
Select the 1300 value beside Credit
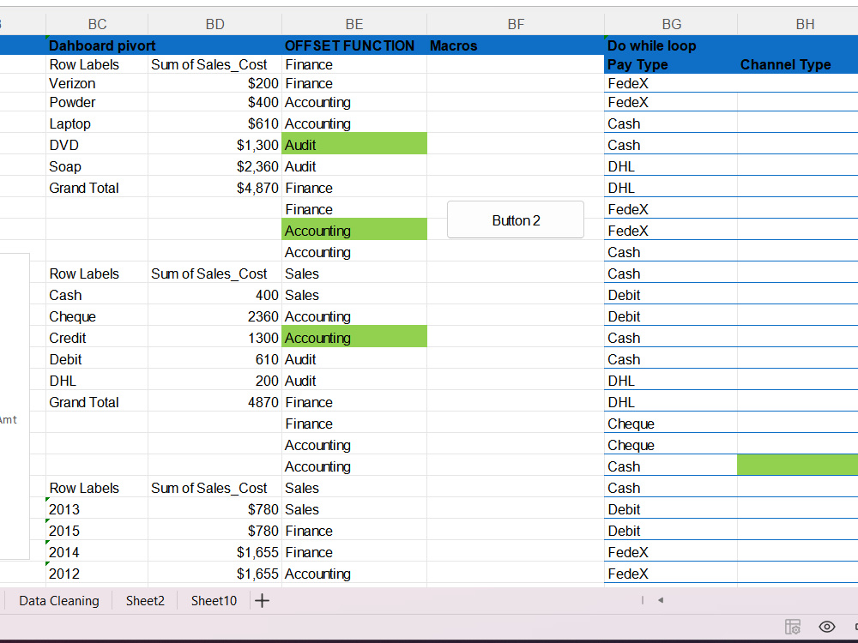215,338
